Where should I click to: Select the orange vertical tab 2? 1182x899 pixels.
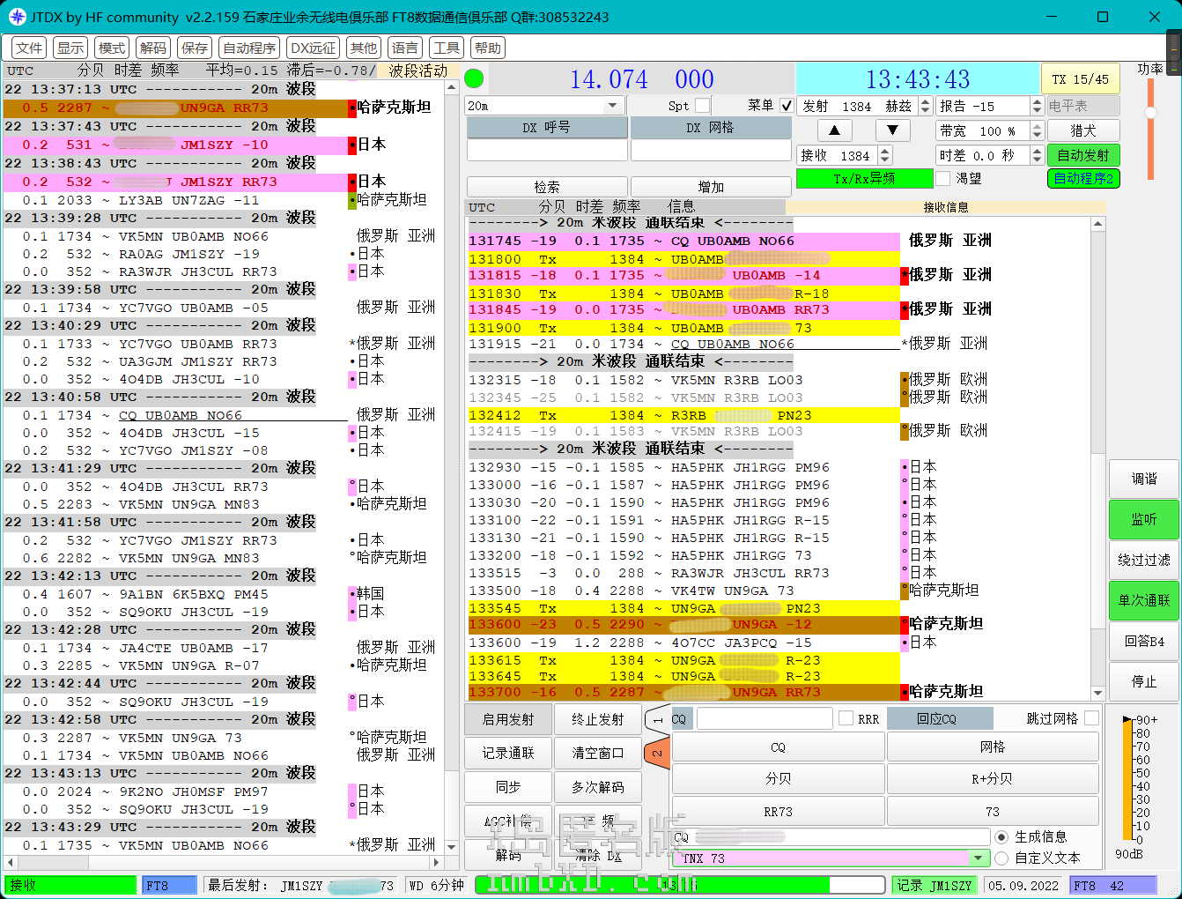point(657,754)
